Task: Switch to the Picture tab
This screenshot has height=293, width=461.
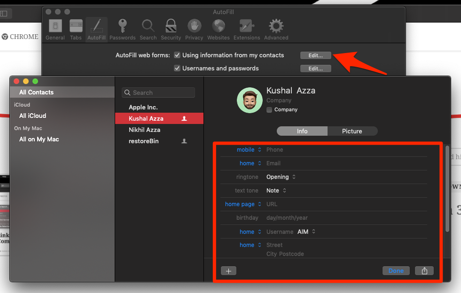Action: [x=352, y=131]
